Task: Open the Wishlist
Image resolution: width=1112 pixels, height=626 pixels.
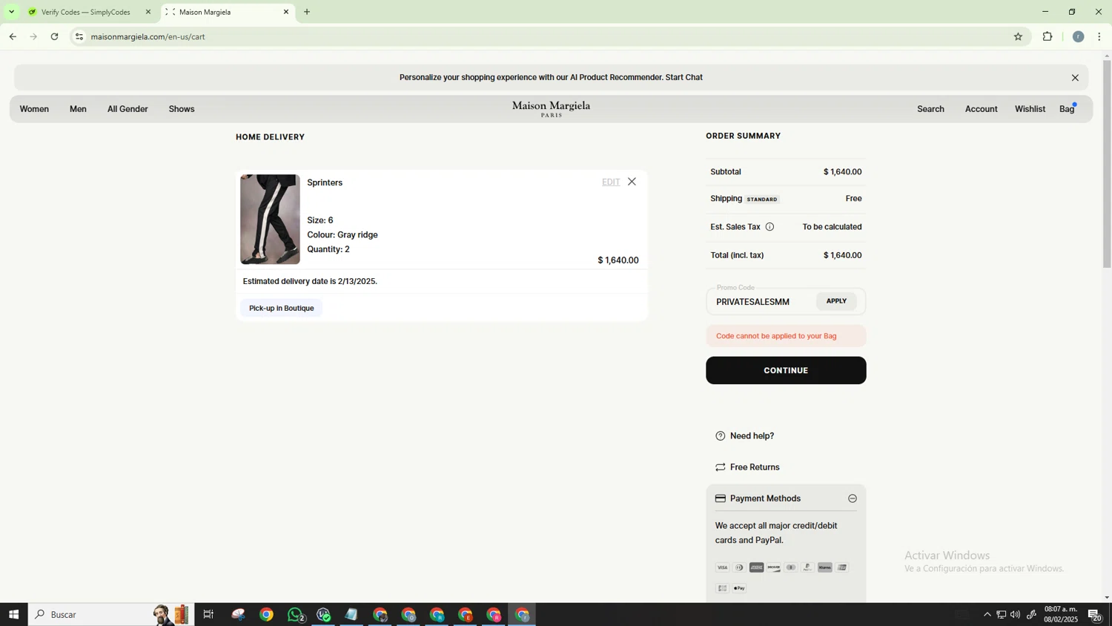Action: point(1030,109)
